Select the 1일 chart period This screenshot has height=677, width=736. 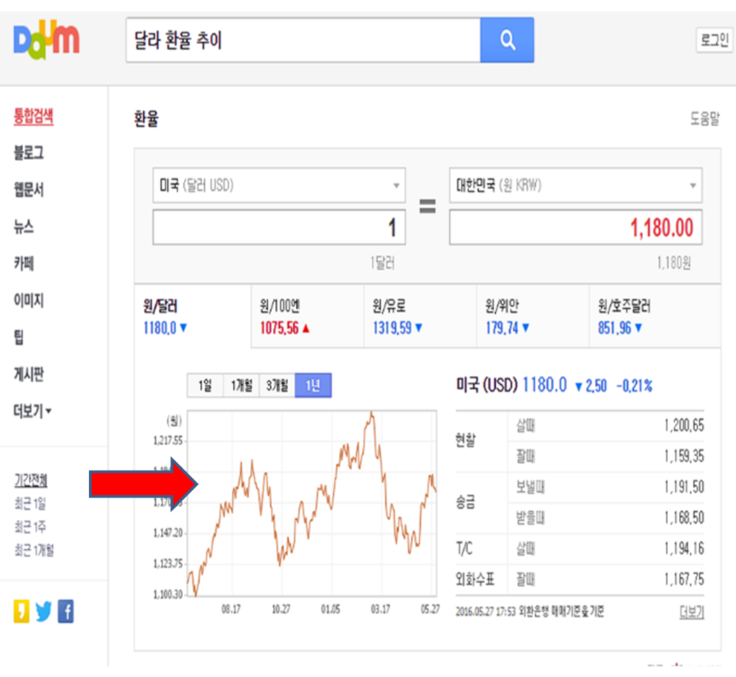[x=205, y=384]
